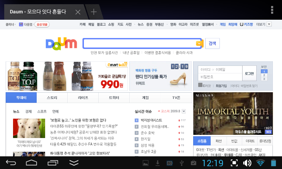282x169 pixels.
Task: Open the MISSHA Immortal Youth ad
Action: click(233, 113)
